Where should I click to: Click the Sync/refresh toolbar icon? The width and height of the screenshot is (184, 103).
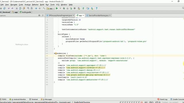[5, 8]
